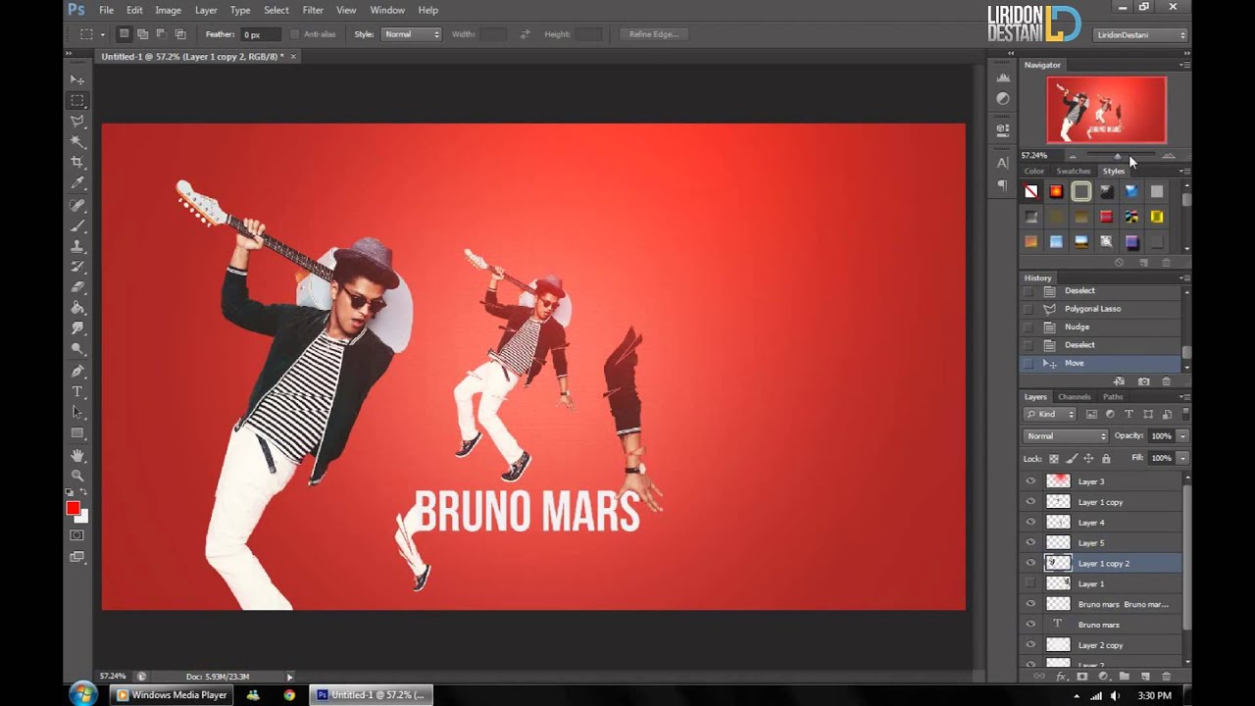Hide Layer 1 copy via its eye icon
1255x706 pixels.
tap(1030, 502)
